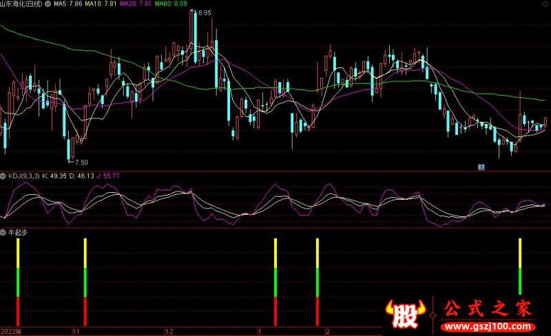Click the 牛起步 indicator name label
551x336 pixels.
[17, 233]
